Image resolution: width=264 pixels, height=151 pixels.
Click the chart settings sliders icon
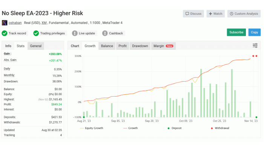255,46
